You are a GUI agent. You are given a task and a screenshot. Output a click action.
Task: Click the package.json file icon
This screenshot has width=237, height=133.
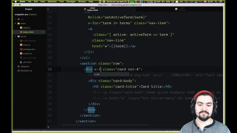[21, 49]
